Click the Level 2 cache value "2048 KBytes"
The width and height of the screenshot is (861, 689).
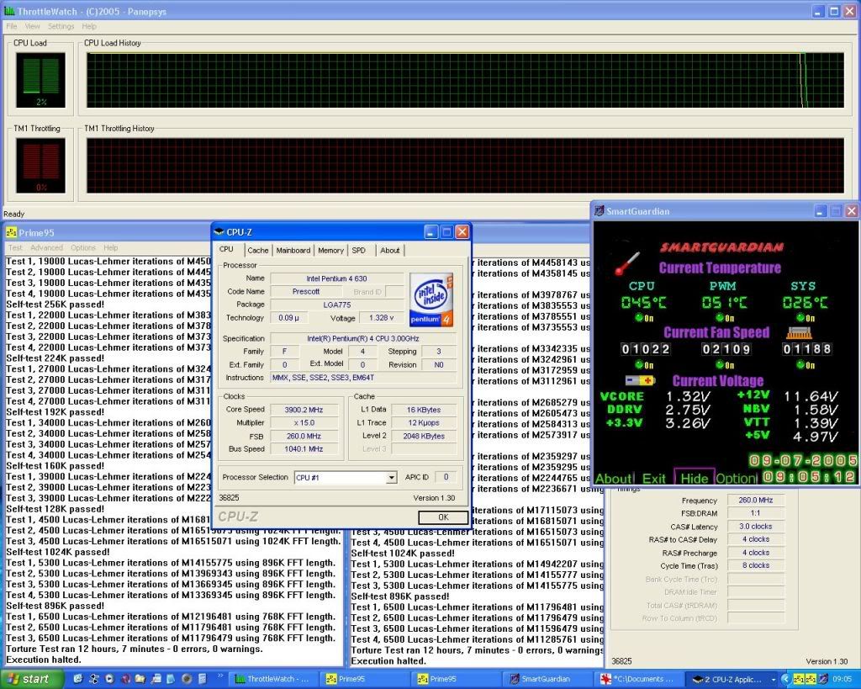tap(424, 437)
